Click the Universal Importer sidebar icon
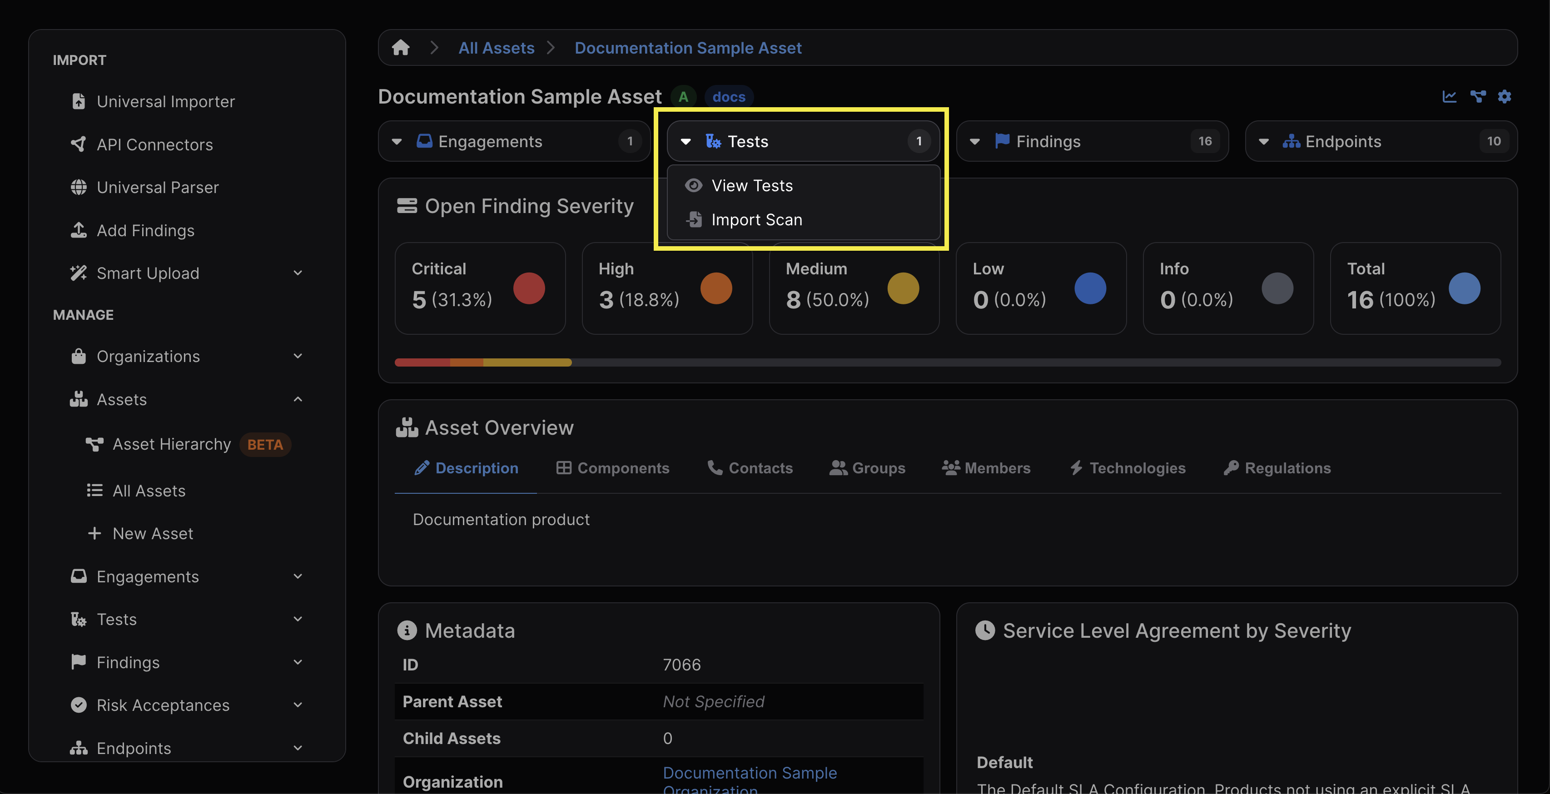The width and height of the screenshot is (1550, 794). click(x=79, y=101)
